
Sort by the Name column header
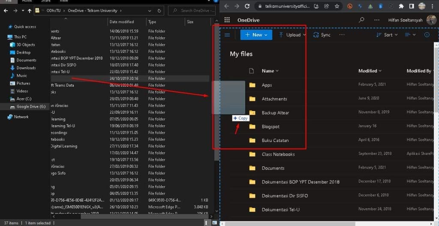[x=270, y=71]
